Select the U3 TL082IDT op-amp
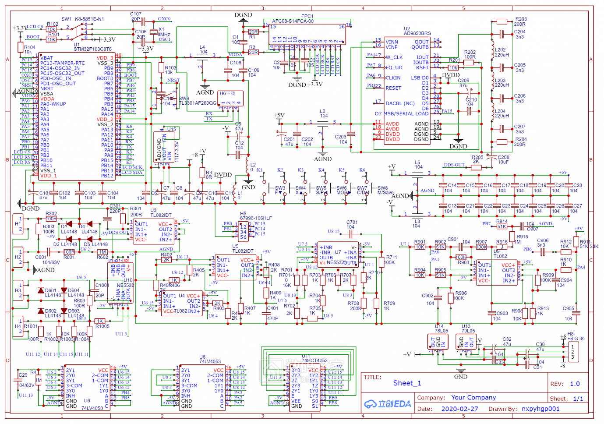Image resolution: width=604 pixels, height=424 pixels. pos(153,231)
